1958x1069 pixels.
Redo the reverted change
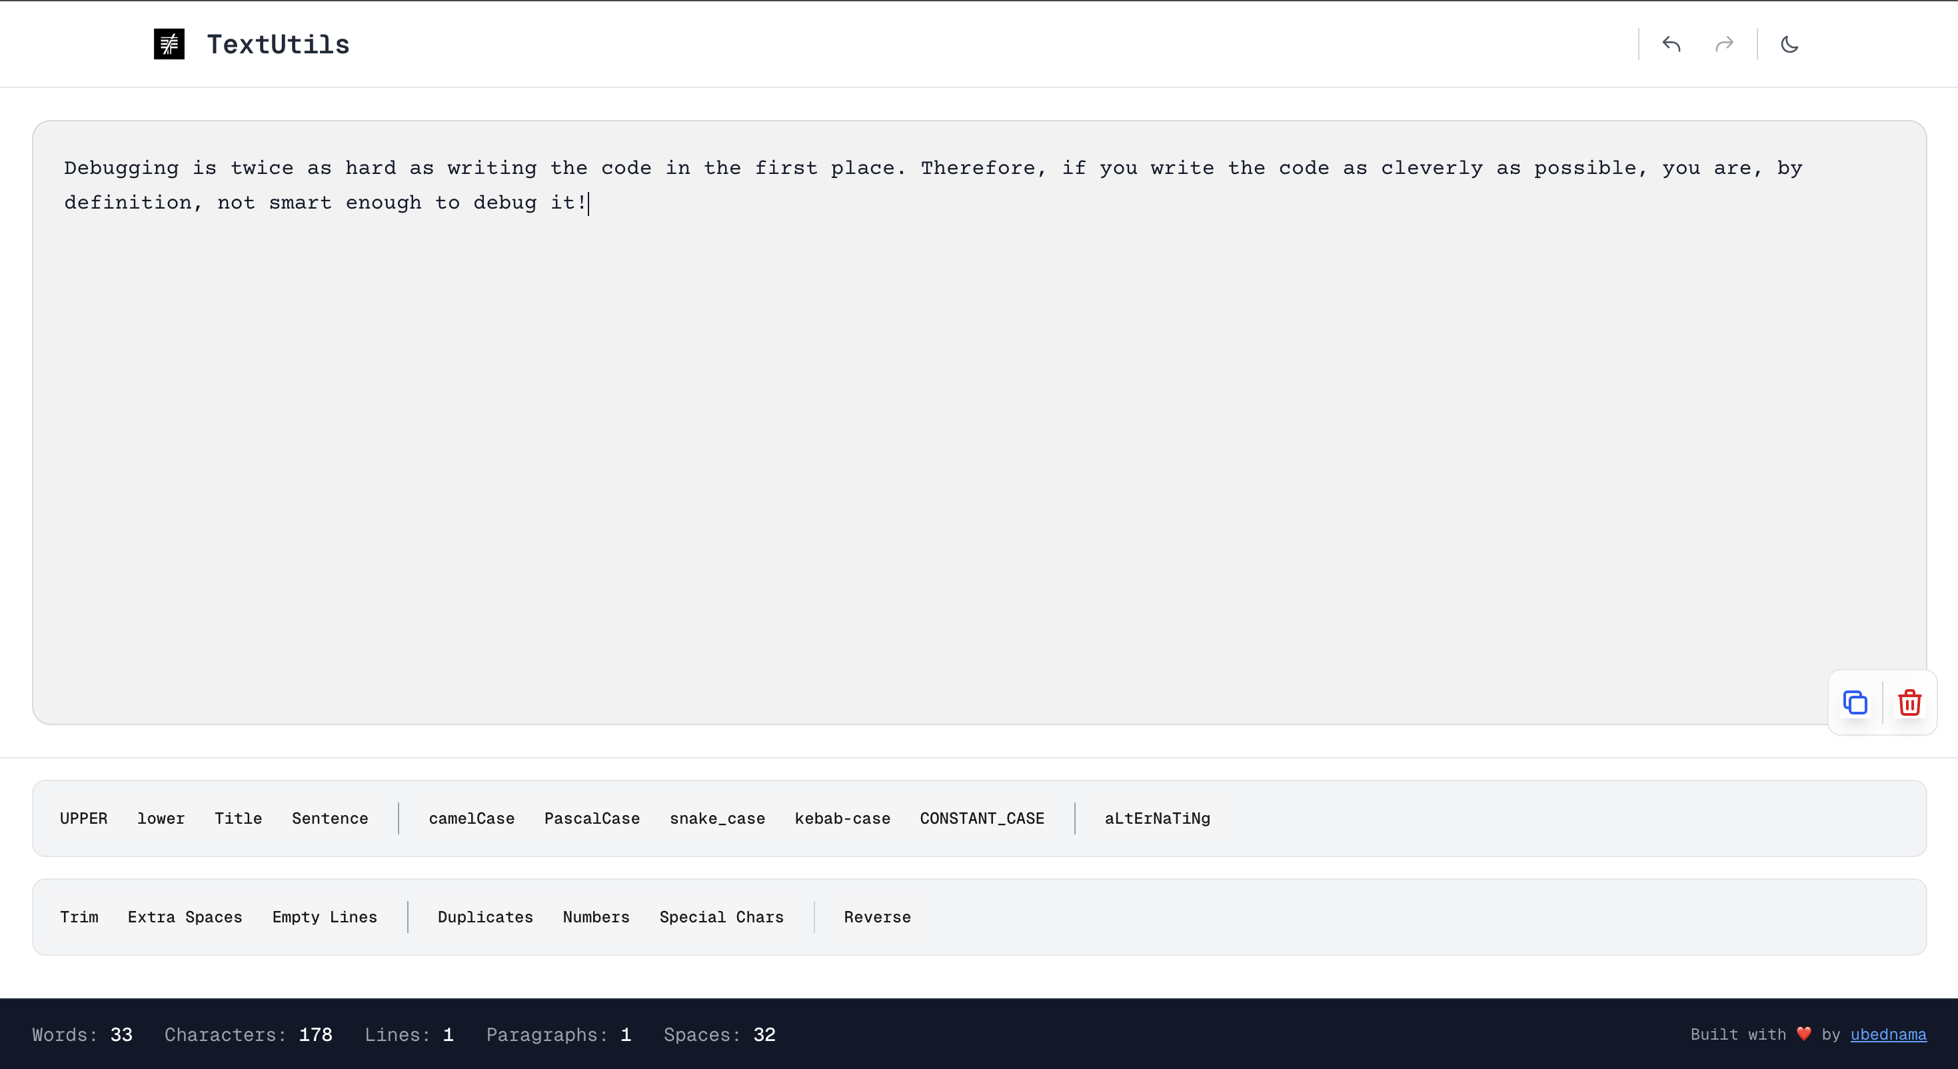1724,44
